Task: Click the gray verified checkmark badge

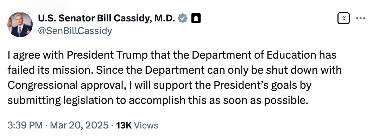Action: pos(183,18)
